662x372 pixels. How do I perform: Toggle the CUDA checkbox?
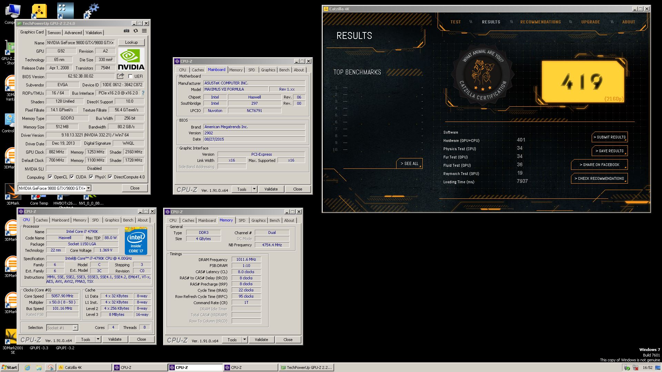pyautogui.click(x=72, y=177)
